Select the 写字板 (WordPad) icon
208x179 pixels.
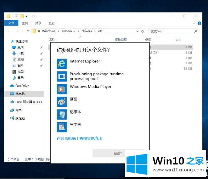coord(62,127)
